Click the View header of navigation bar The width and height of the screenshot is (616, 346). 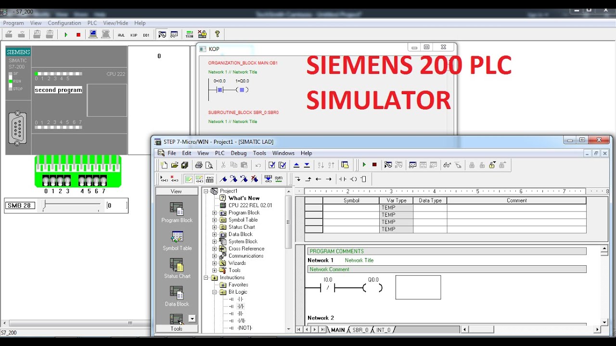[x=177, y=191]
